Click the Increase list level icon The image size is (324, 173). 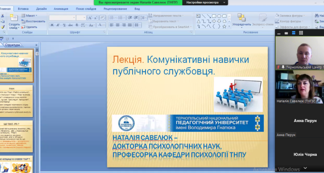136,18
